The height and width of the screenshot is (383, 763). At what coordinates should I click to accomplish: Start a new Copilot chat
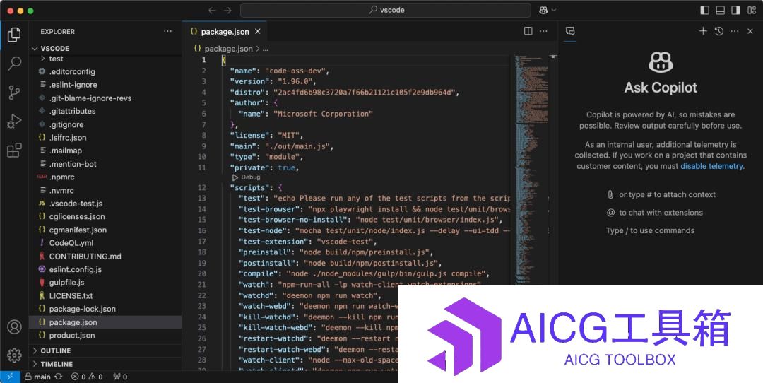703,31
